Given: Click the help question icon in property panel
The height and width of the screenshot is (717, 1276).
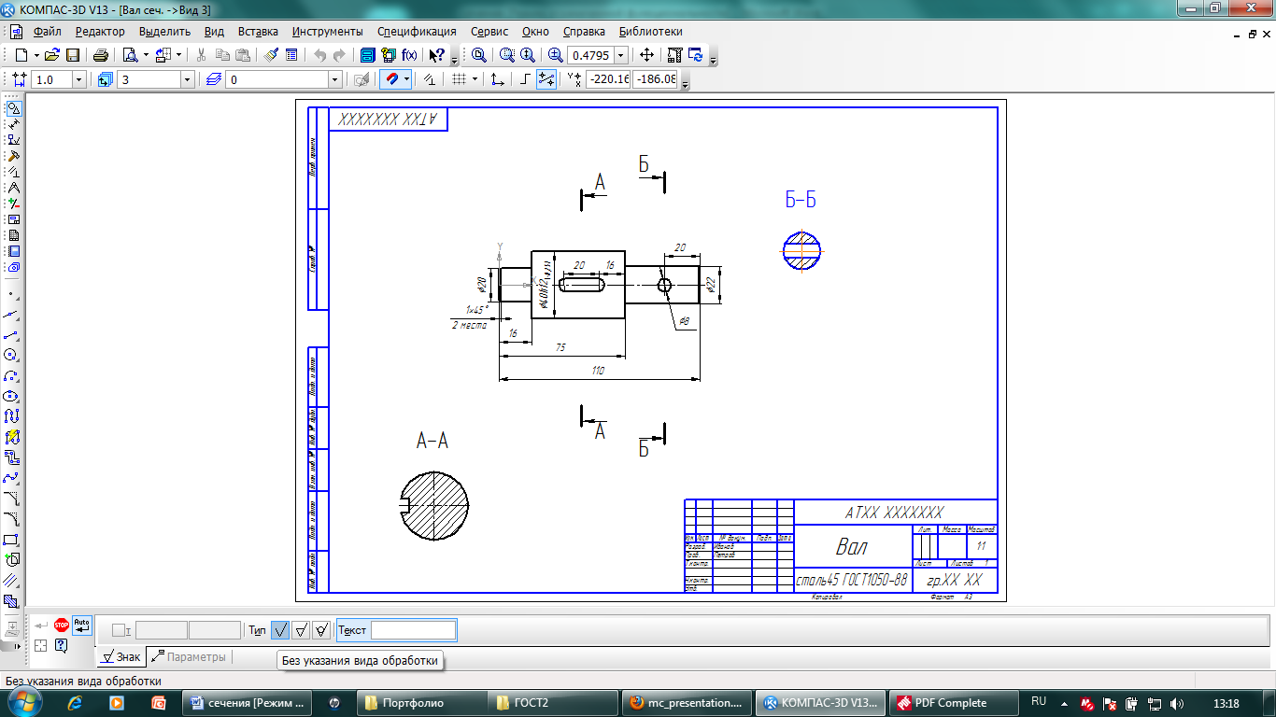Looking at the screenshot, I should tap(61, 645).
